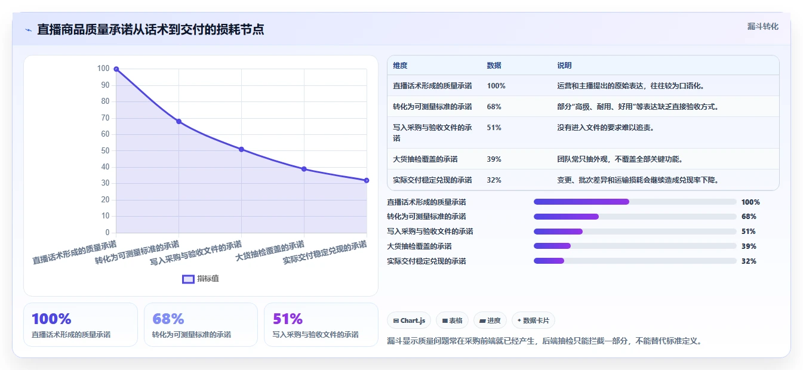Click the lightning icon beside the dashboard title

pyautogui.click(x=29, y=30)
